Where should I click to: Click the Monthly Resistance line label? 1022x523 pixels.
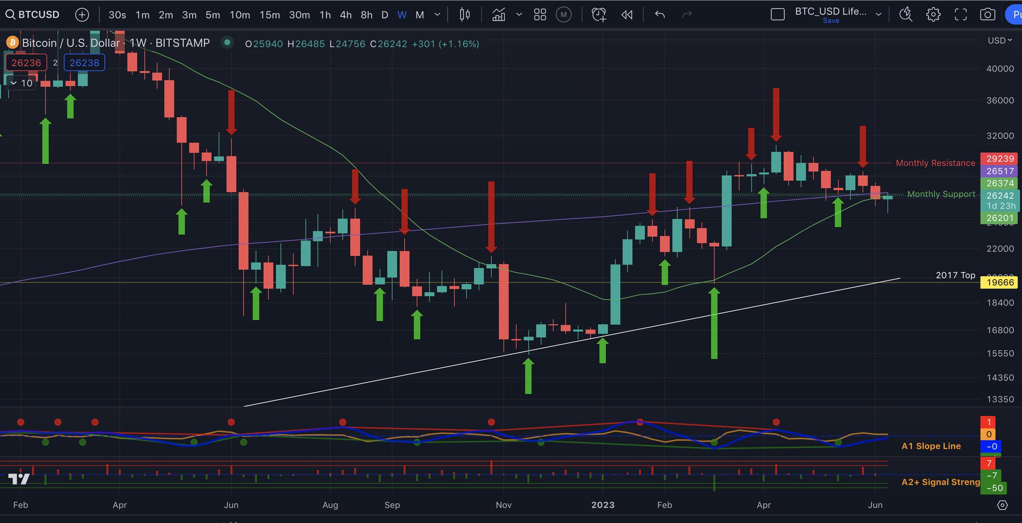coord(935,163)
